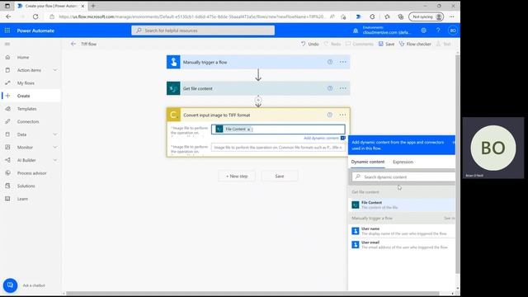Screen dimensions: 528x297
Task: Select Create in the sidebar
Action: point(24,96)
